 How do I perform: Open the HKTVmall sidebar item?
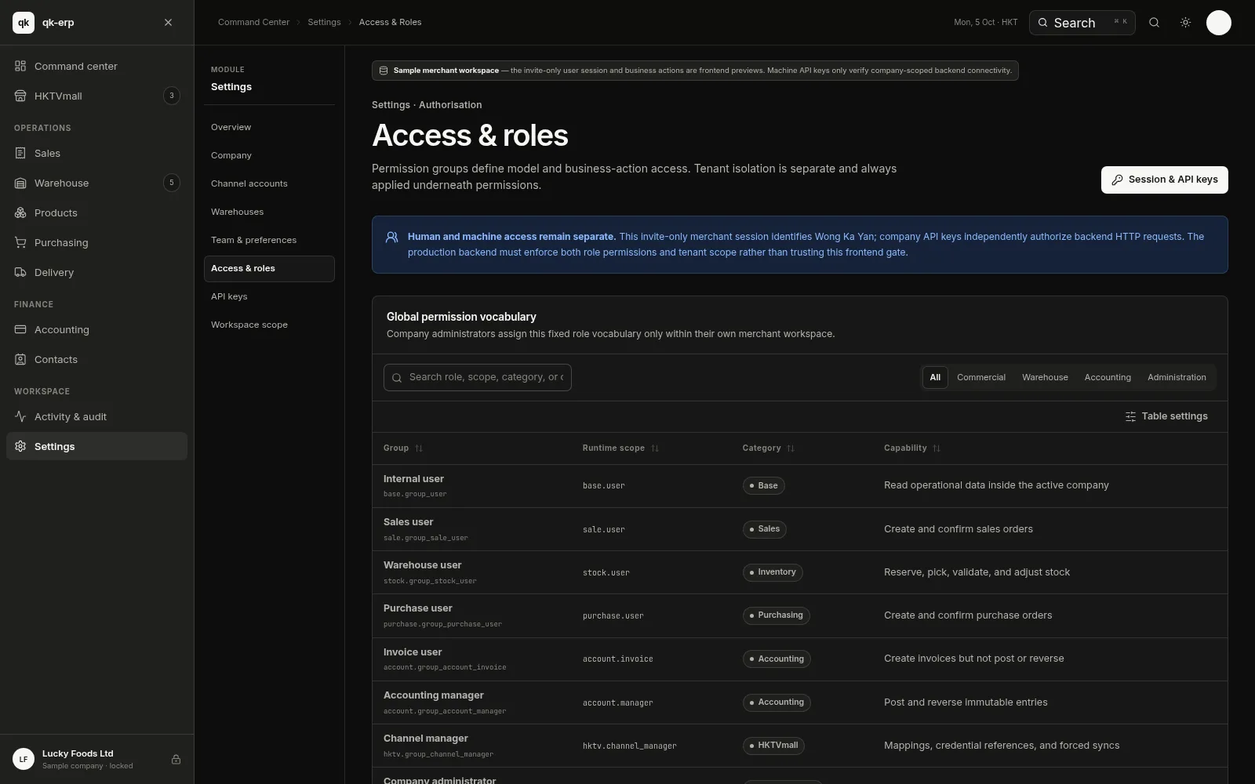pos(96,96)
